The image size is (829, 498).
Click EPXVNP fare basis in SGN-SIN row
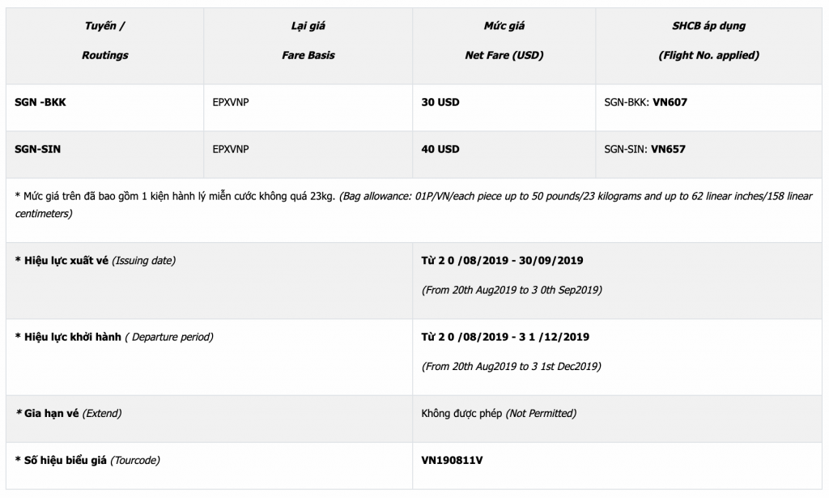pyautogui.click(x=231, y=149)
